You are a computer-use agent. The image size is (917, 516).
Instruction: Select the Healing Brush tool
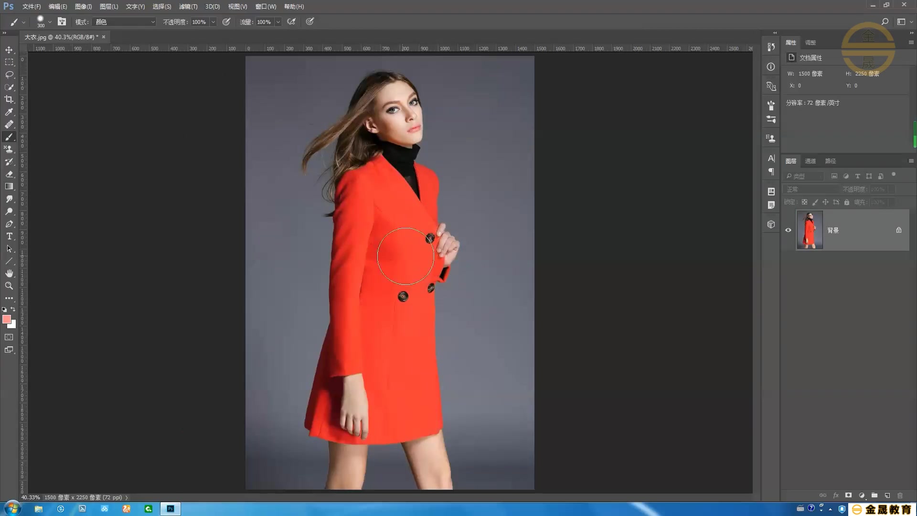[9, 124]
